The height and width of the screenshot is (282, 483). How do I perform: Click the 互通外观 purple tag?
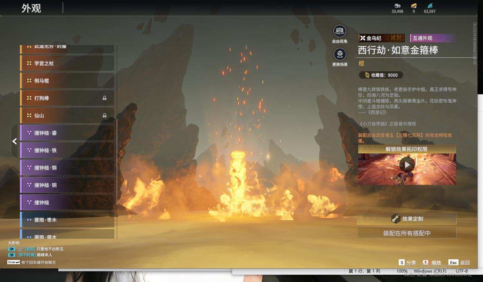[433, 38]
